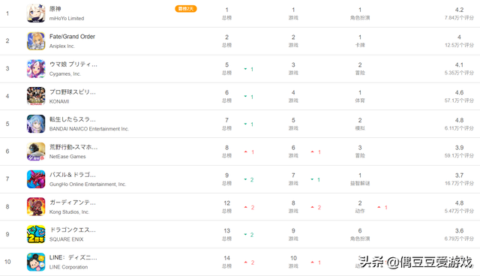The height and width of the screenshot is (276, 480).
Task: Click the 体育 category for KONAMI game
Action: [x=360, y=100]
